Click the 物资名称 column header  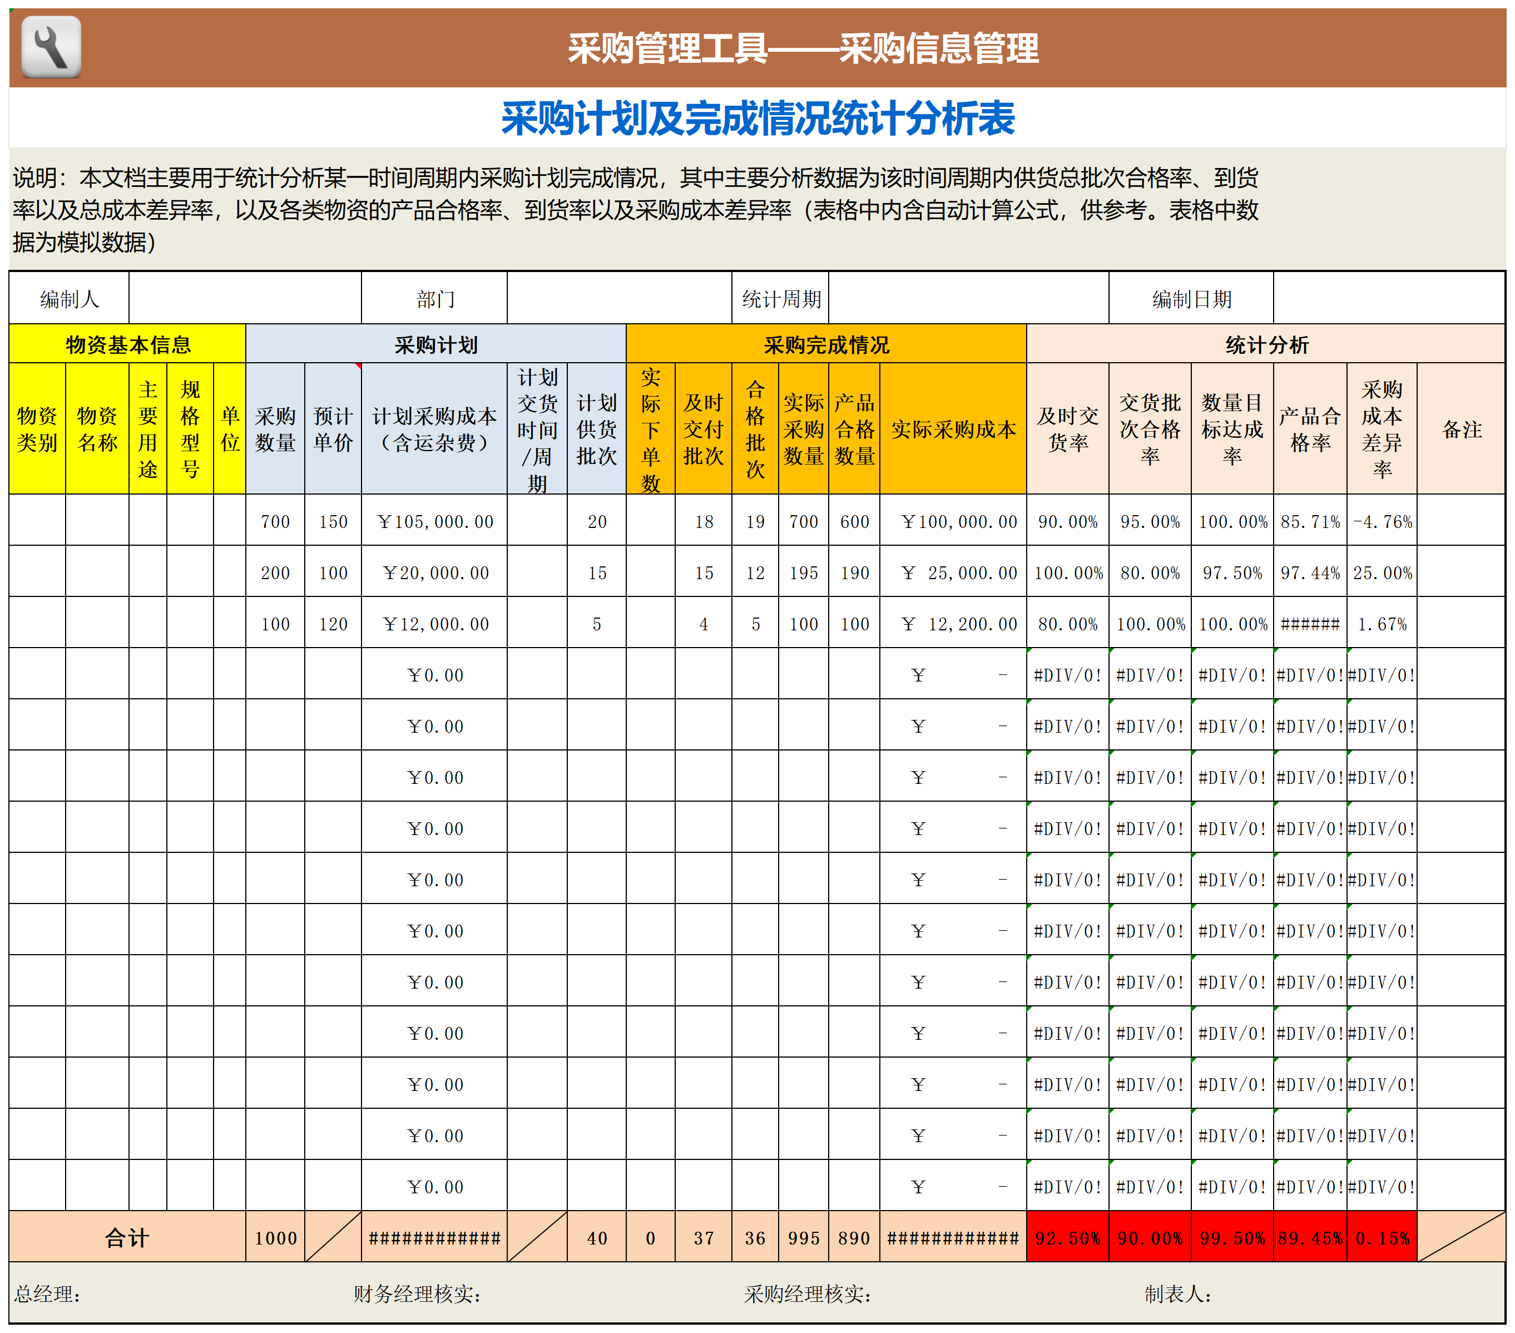[97, 428]
